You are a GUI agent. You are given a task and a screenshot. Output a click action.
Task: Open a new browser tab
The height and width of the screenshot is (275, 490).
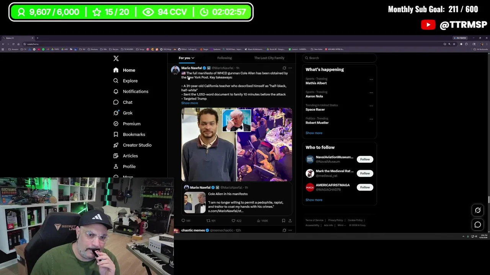[x=38, y=38]
